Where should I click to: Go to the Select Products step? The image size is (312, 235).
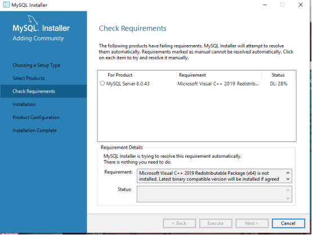tap(29, 78)
